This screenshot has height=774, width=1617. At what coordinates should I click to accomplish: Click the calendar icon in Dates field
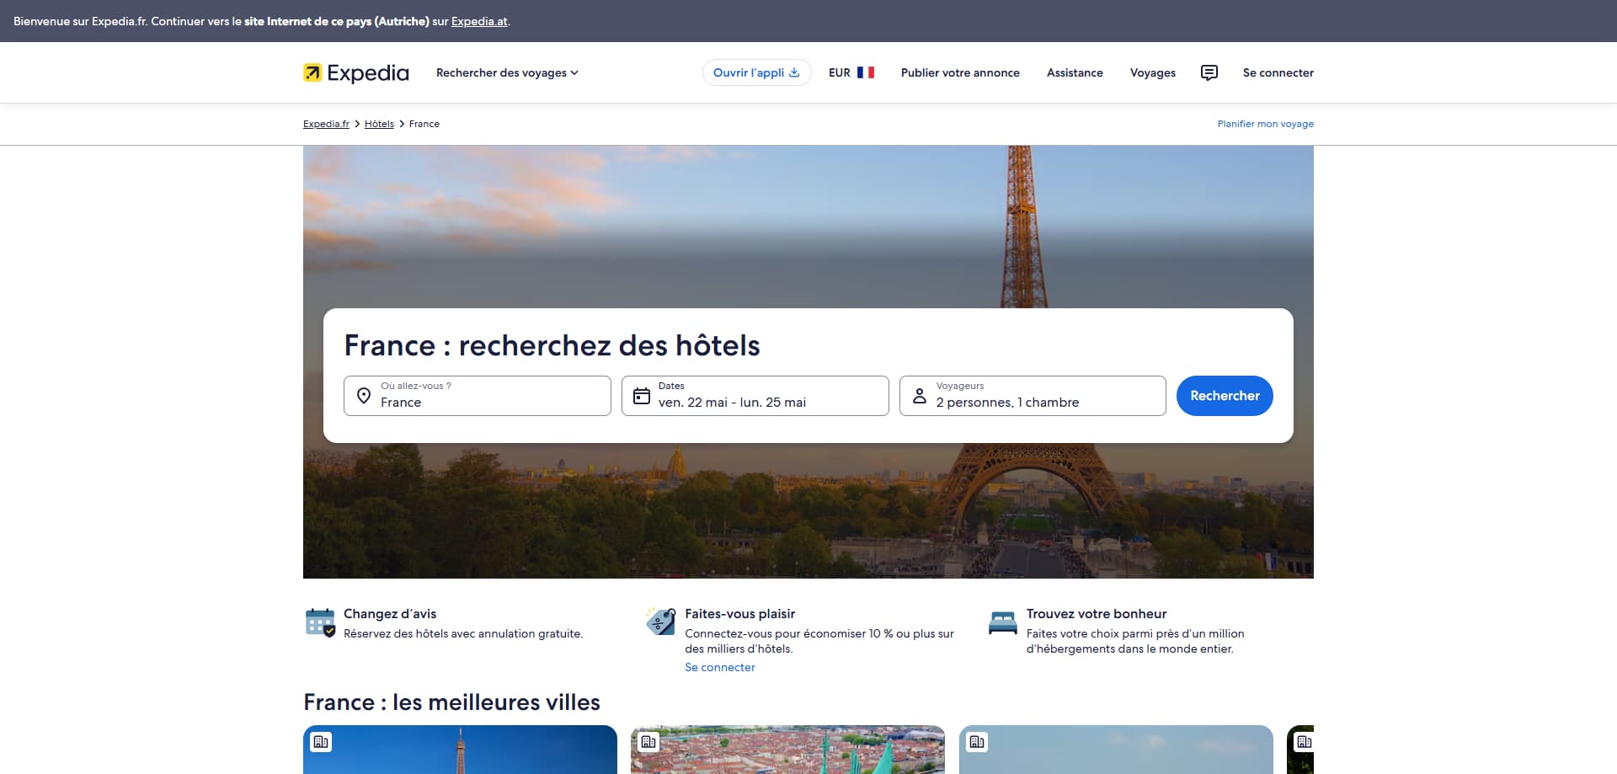tap(642, 396)
